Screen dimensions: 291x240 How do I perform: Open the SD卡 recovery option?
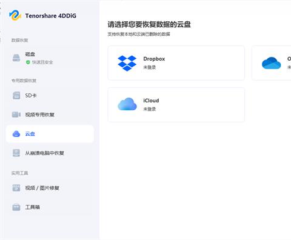coord(50,95)
